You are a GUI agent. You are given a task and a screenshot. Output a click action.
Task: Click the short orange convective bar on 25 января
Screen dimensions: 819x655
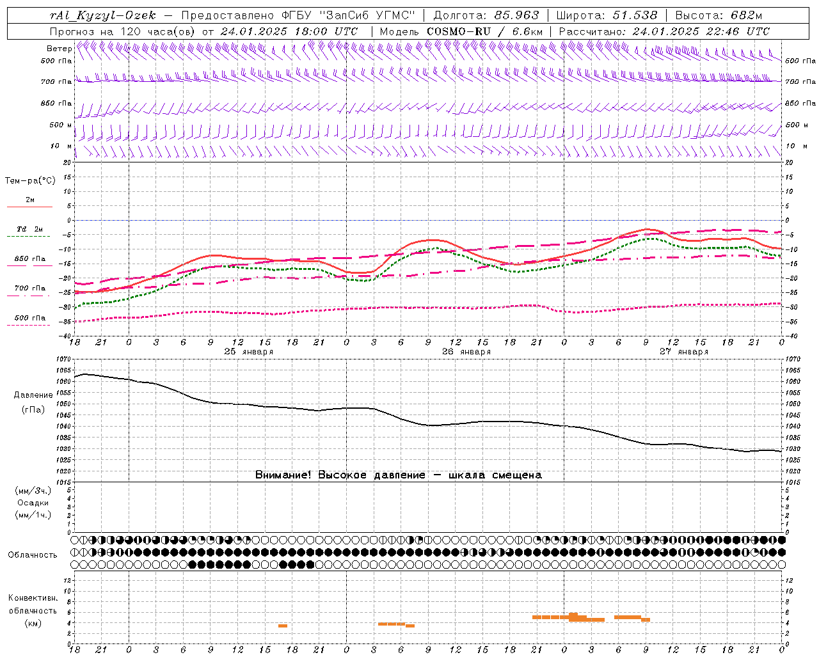283,626
